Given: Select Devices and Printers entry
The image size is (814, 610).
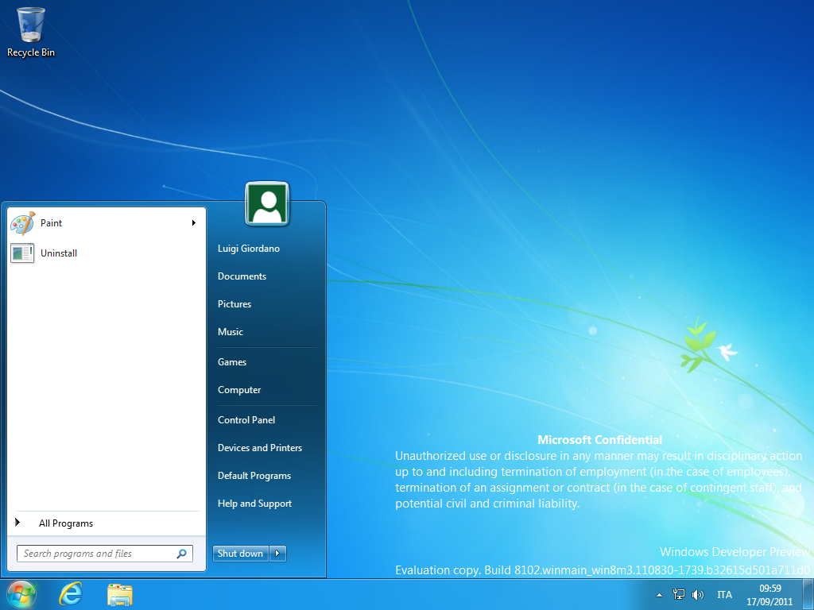Looking at the screenshot, I should (260, 448).
